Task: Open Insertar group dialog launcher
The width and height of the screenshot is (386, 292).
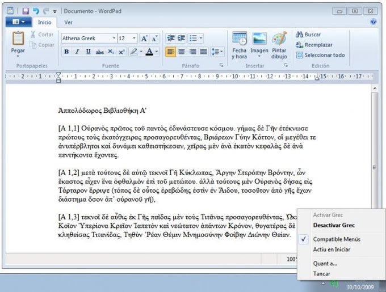Action: click(x=286, y=65)
